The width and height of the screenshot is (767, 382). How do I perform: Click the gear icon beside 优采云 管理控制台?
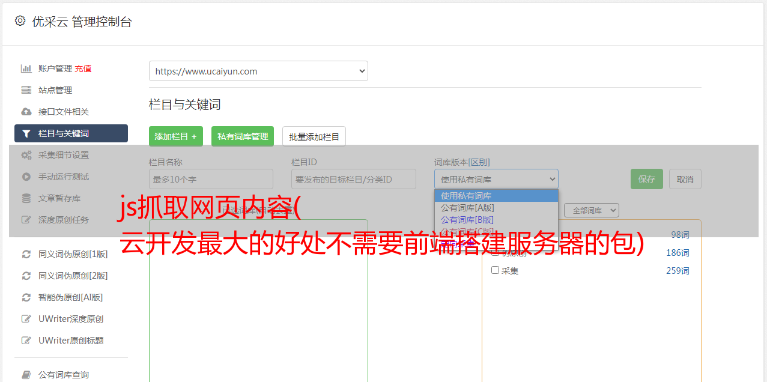pyautogui.click(x=20, y=21)
